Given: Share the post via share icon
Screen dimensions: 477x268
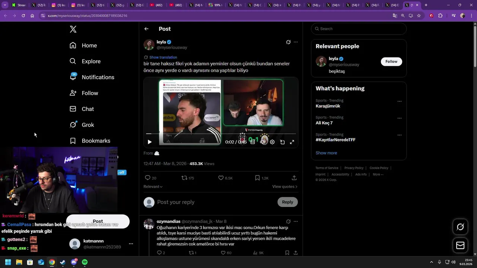Looking at the screenshot, I should tap(294, 178).
